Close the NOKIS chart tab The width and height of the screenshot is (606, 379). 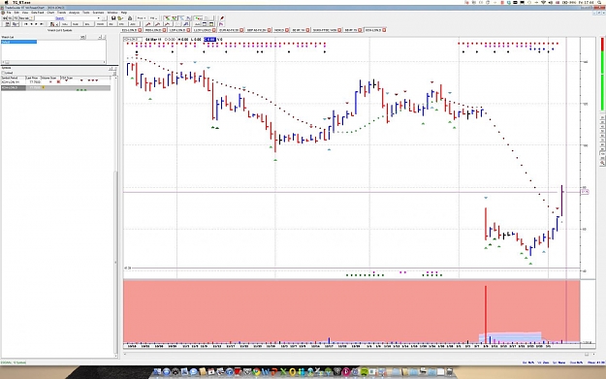(x=287, y=30)
